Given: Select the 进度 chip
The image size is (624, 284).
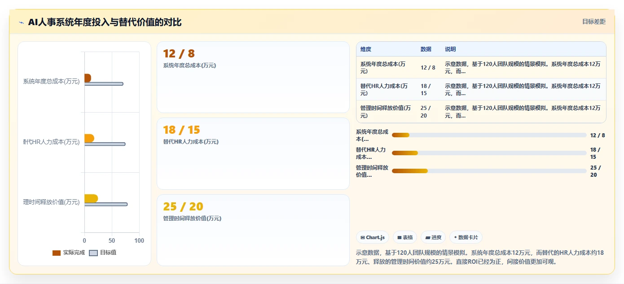Looking at the screenshot, I should pyautogui.click(x=433, y=237).
